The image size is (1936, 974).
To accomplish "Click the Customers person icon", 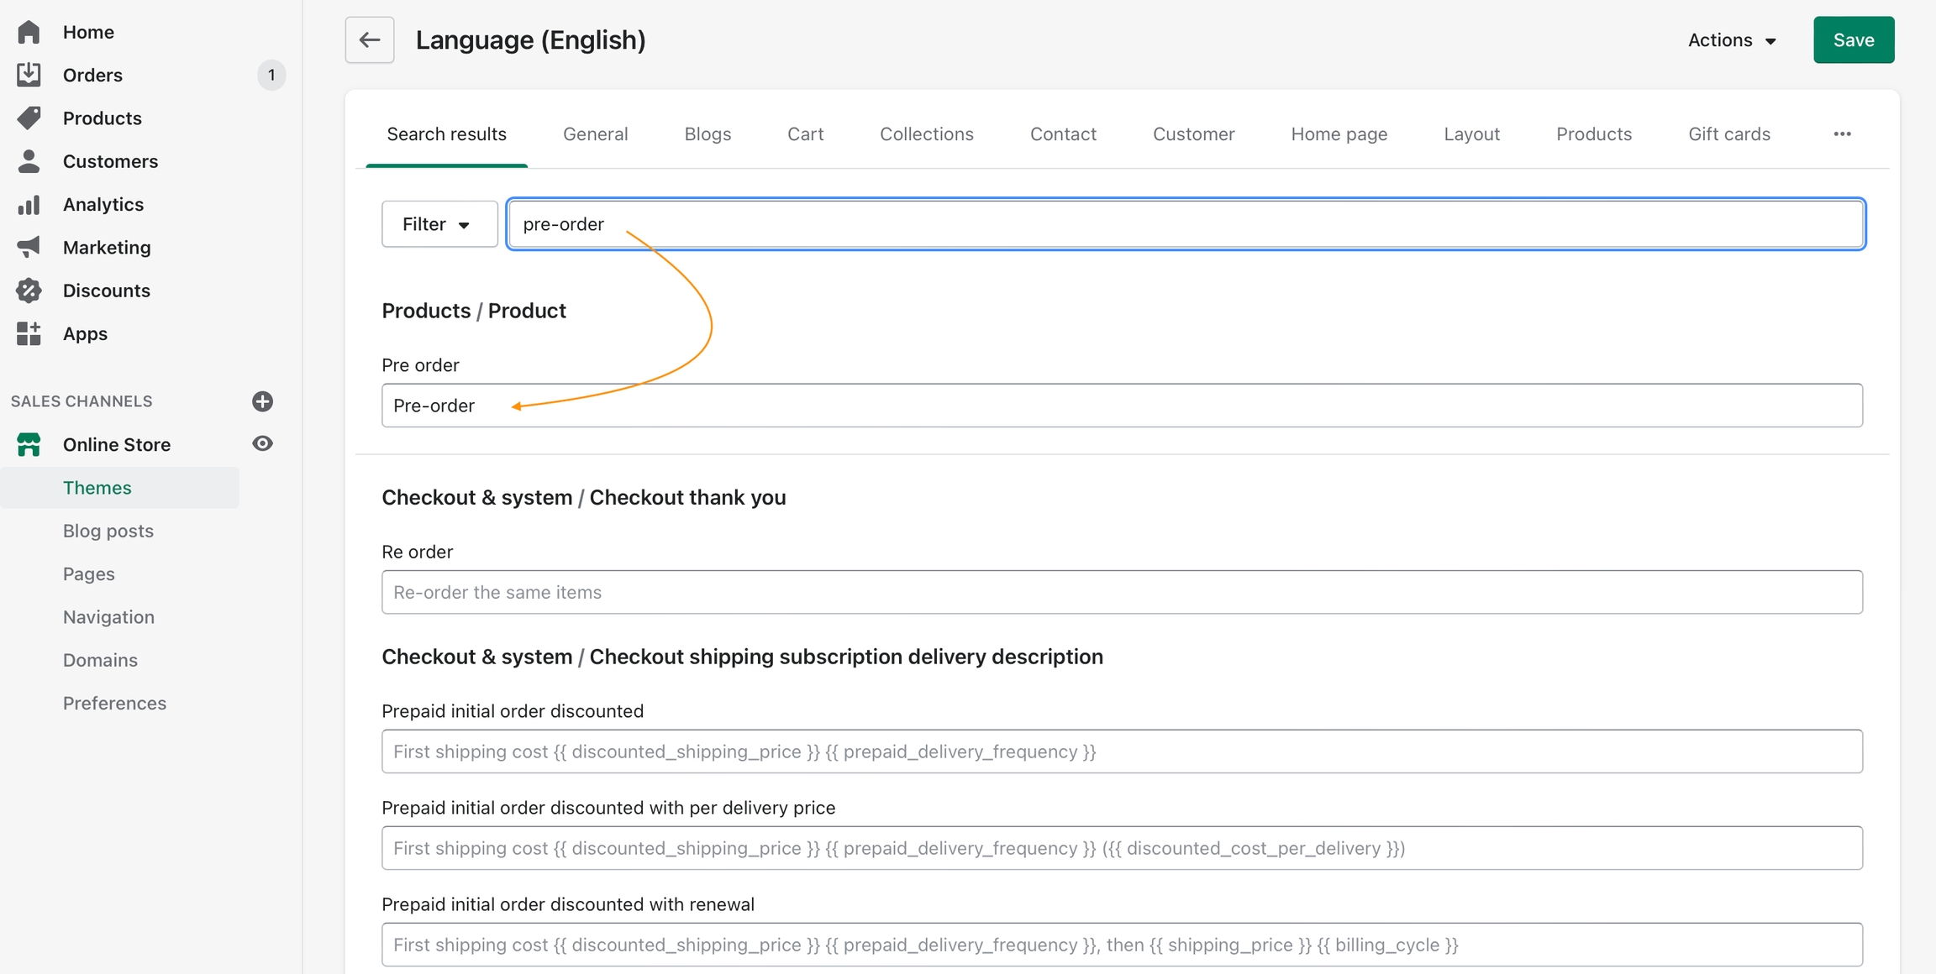I will tap(29, 161).
